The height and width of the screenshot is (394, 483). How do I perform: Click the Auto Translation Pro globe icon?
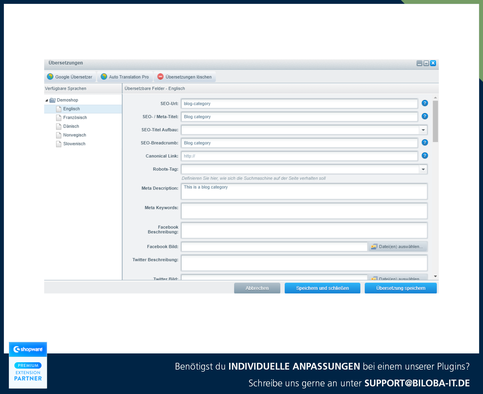104,76
